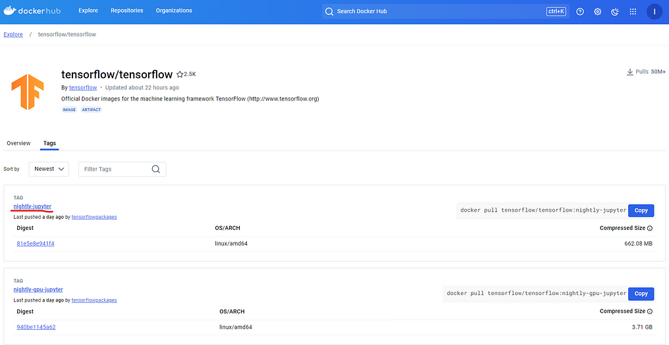Click the search magnifier in Docker Hub search
669x345 pixels.
329,12
